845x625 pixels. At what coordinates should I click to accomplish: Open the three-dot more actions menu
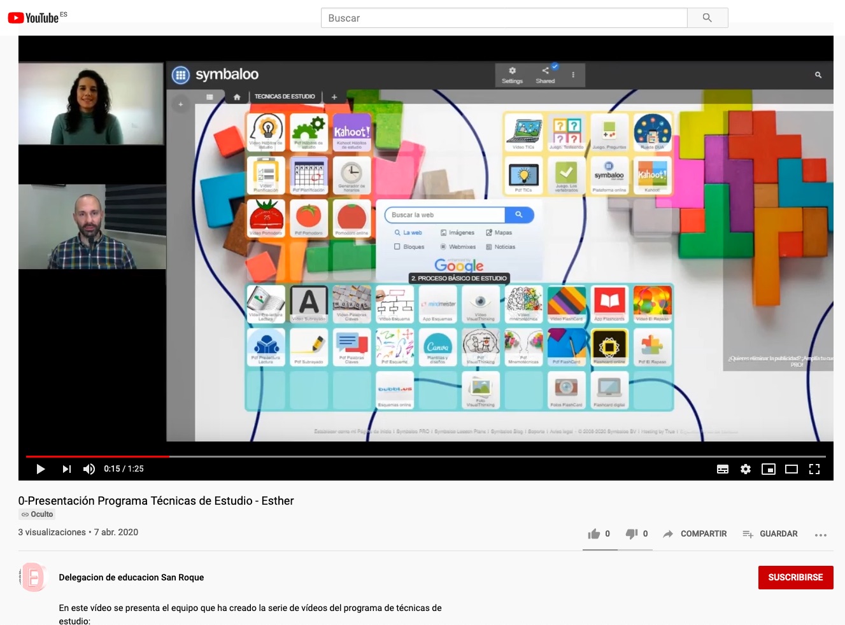point(821,535)
